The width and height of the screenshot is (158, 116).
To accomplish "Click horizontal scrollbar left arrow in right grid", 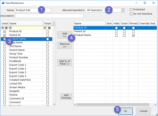I will click(75, 104).
